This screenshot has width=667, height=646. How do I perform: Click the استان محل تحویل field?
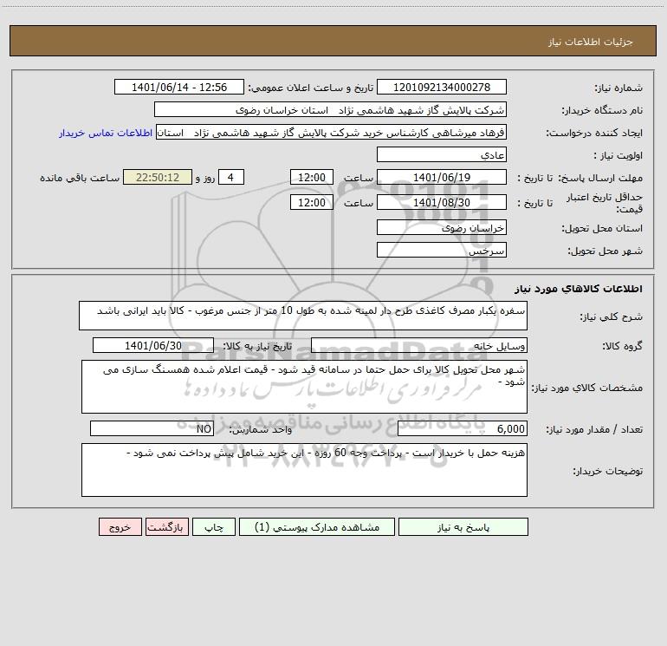tap(442, 228)
